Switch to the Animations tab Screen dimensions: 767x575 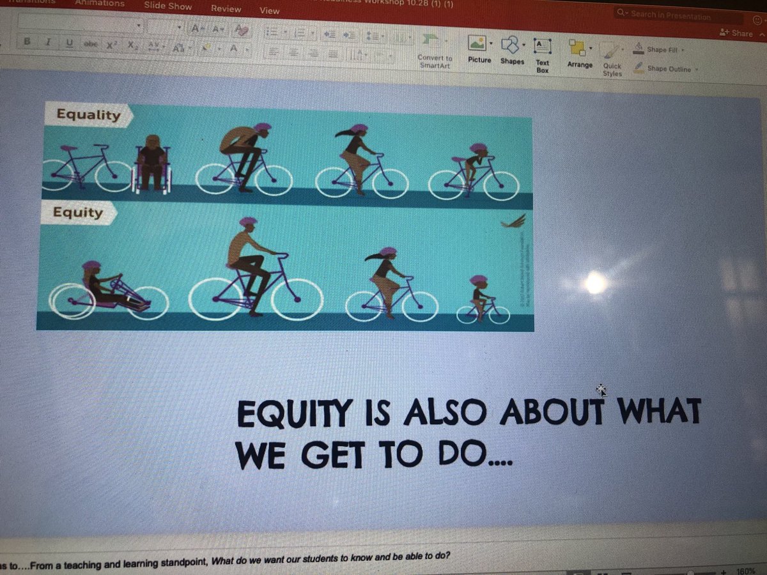tap(100, 3)
